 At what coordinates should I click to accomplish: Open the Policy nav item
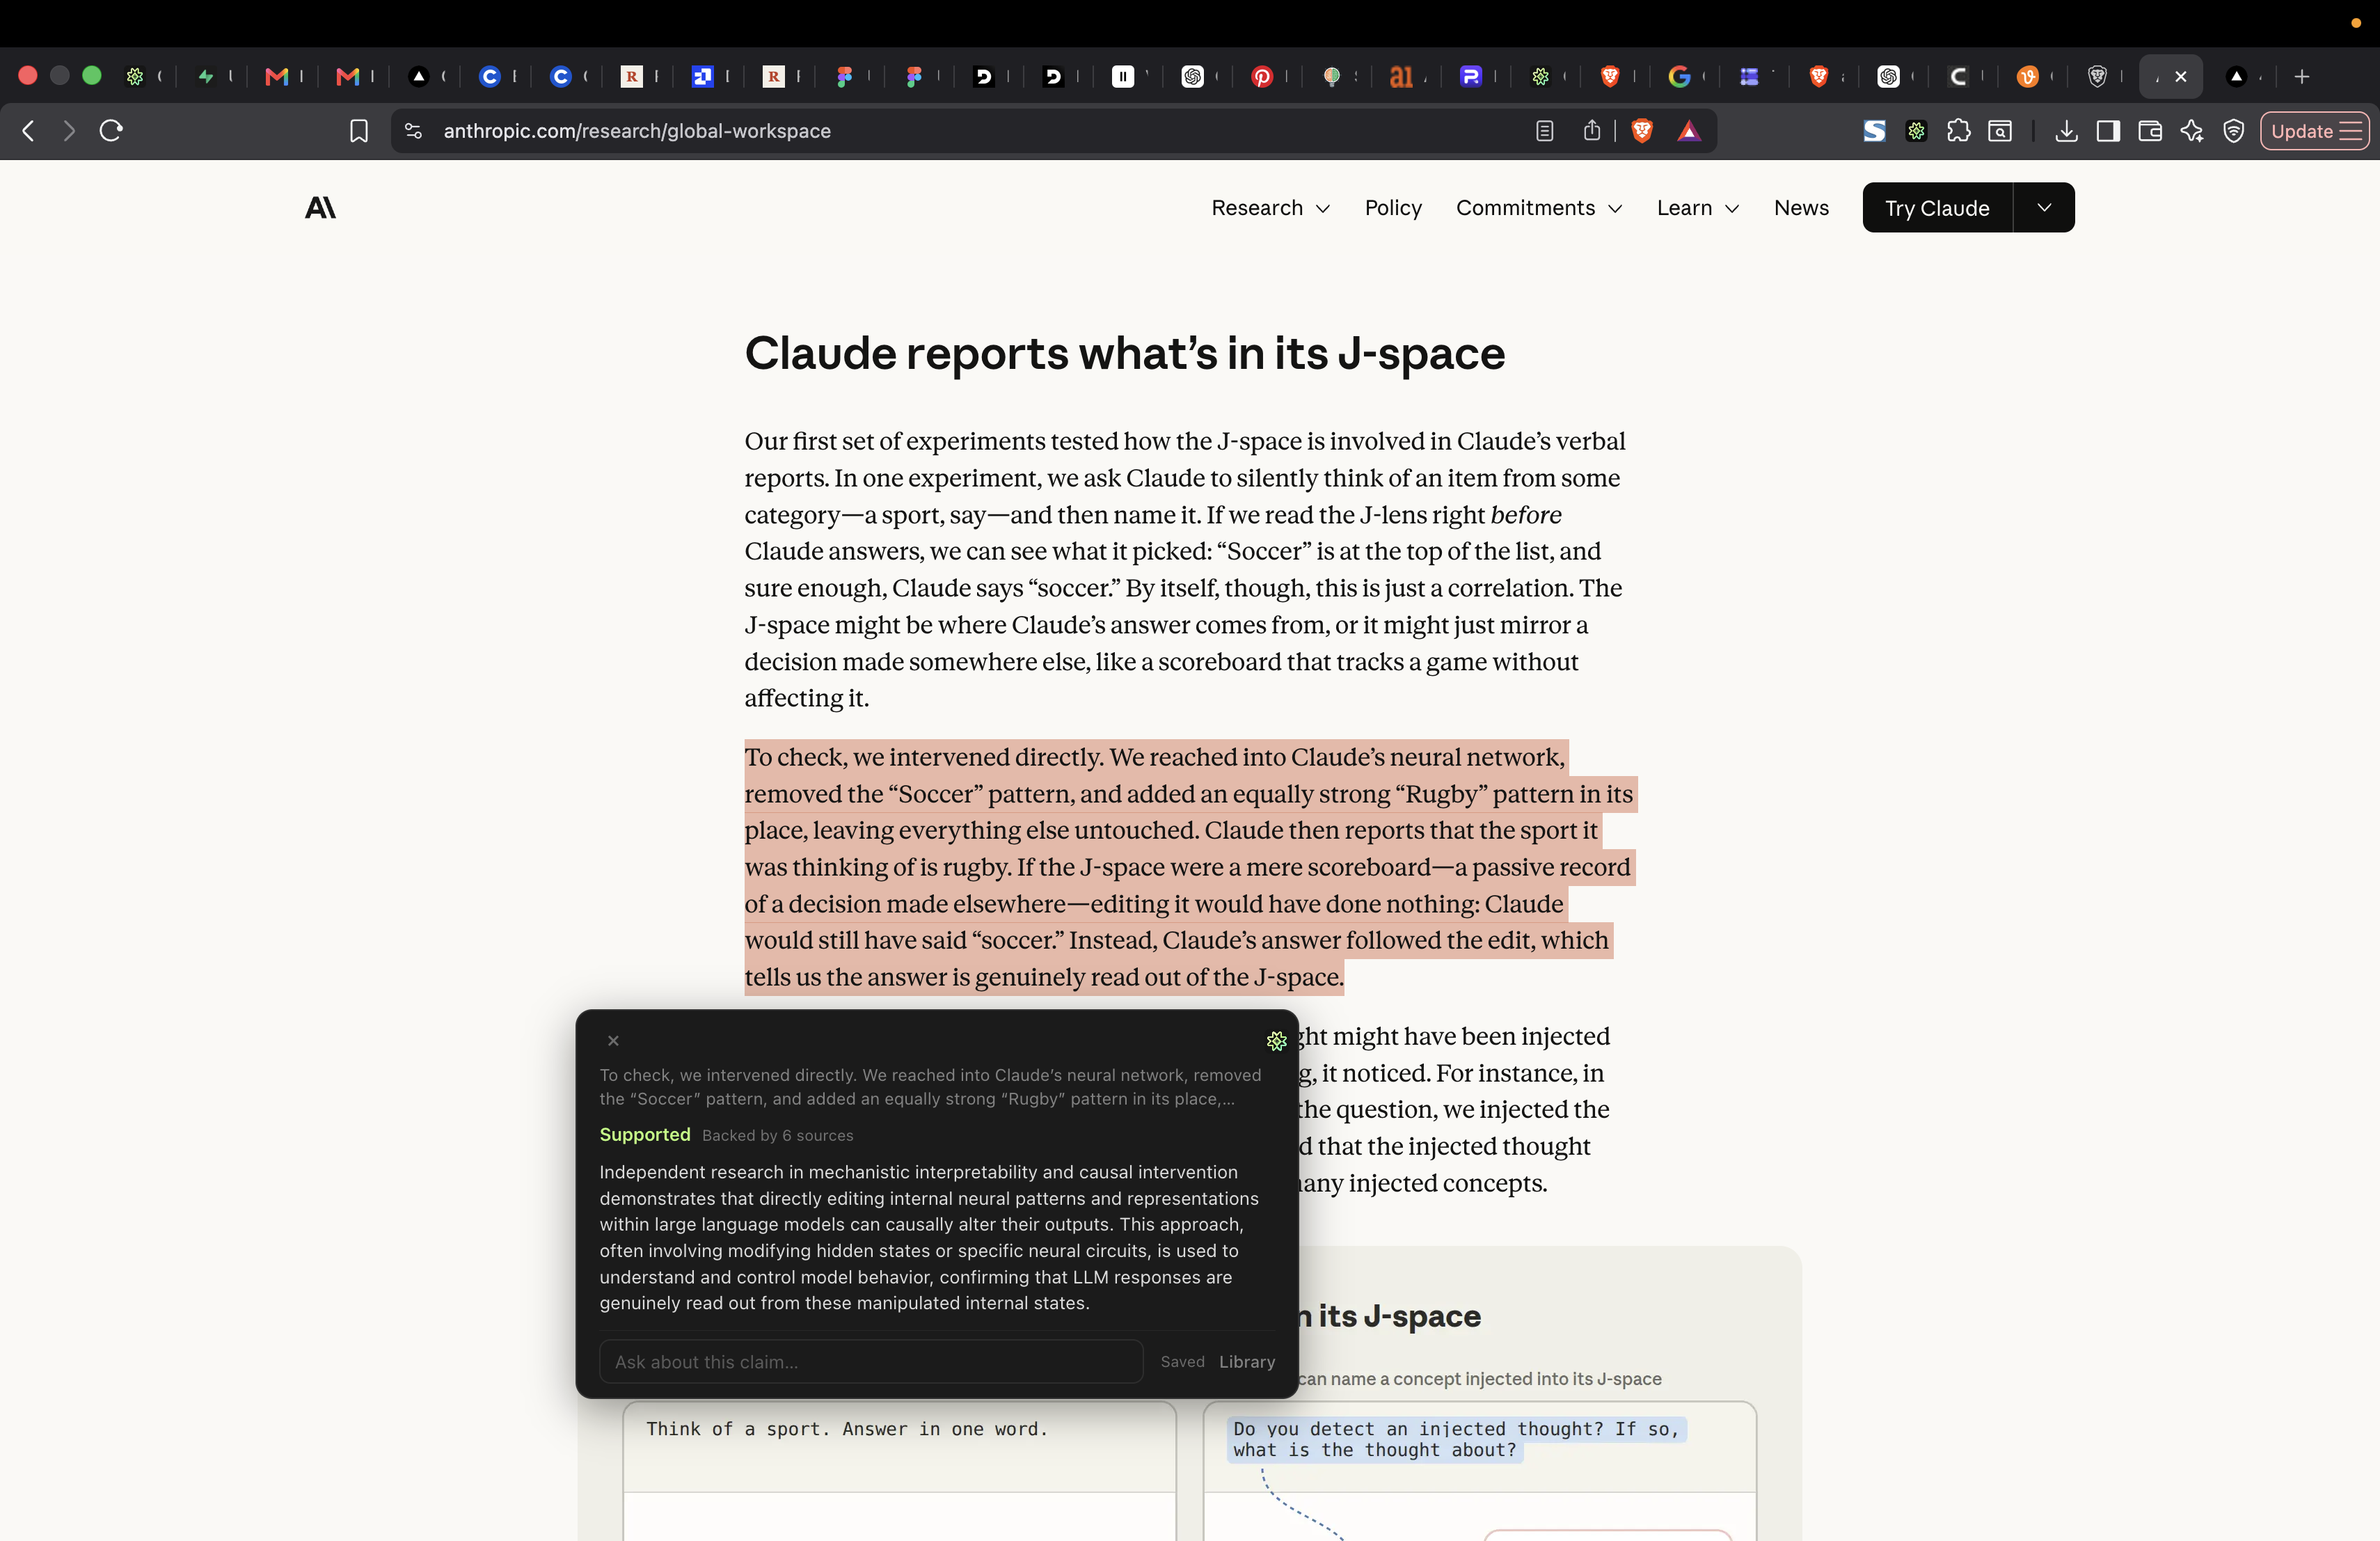tap(1393, 208)
